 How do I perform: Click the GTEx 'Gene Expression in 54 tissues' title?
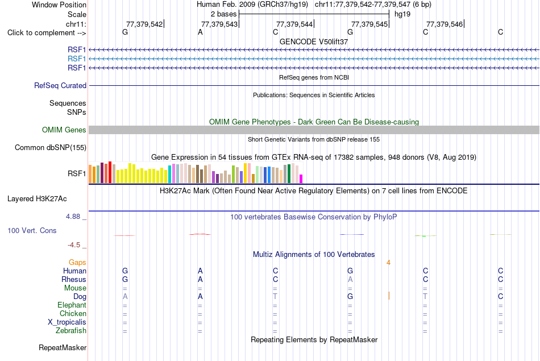[314, 157]
